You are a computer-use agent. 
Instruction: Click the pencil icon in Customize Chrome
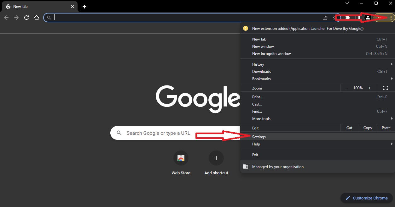tap(348, 198)
